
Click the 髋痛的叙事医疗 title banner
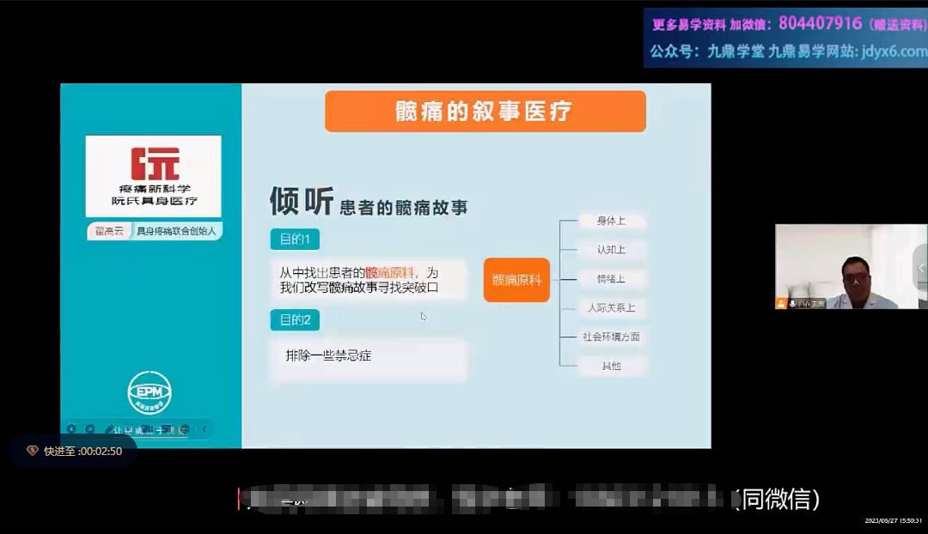485,112
